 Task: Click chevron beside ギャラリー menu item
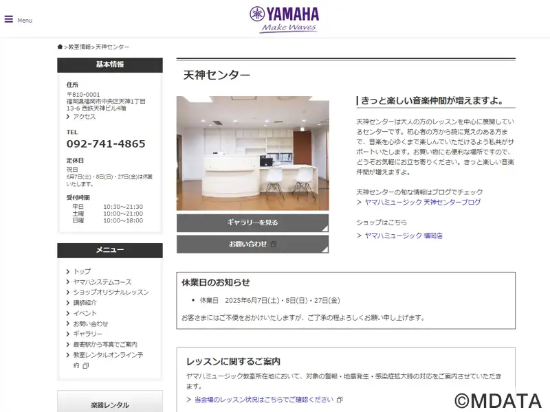[x=68, y=334]
